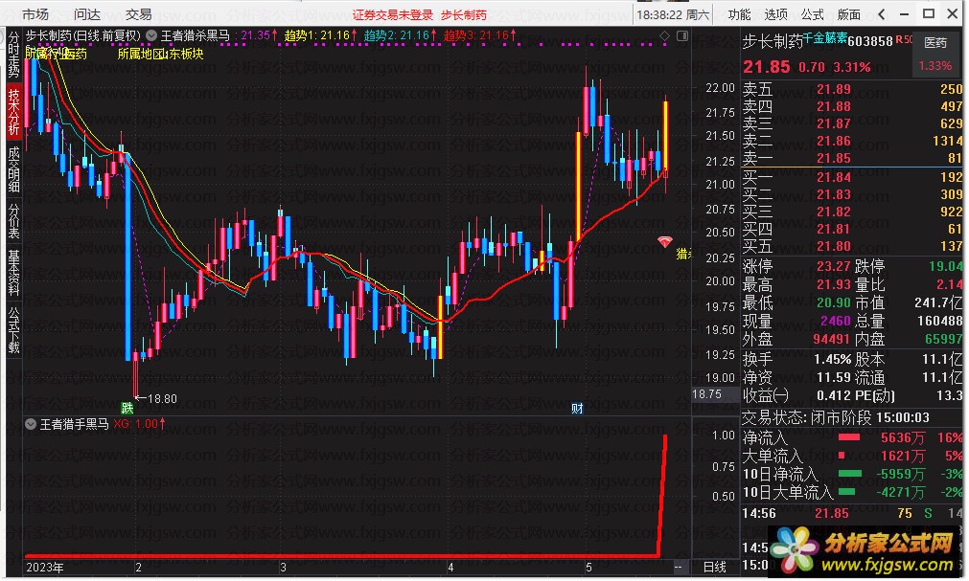Open the 医药 sector box showing 1.33%

tap(935, 54)
